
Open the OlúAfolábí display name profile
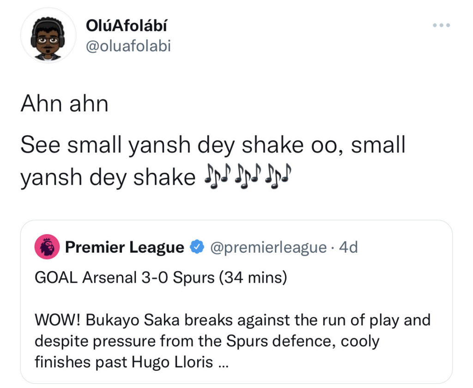click(x=127, y=26)
